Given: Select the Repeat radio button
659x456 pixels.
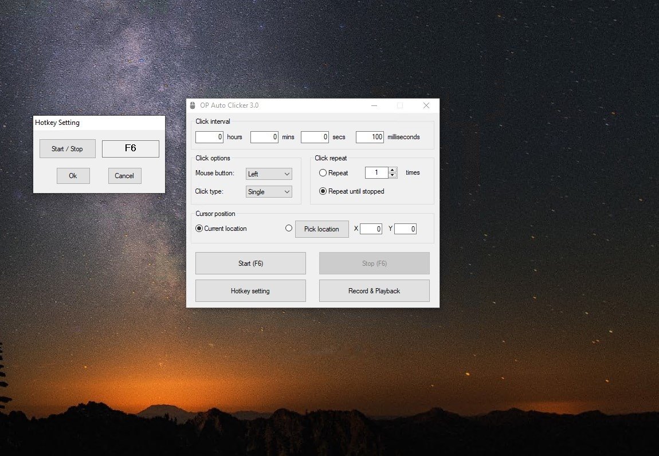Looking at the screenshot, I should (x=323, y=173).
